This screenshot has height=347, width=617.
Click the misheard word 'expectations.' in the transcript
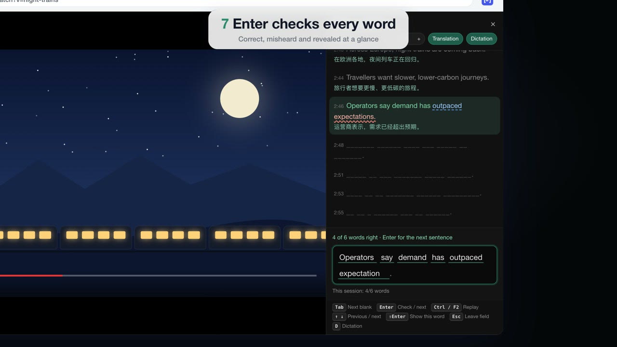coord(355,117)
